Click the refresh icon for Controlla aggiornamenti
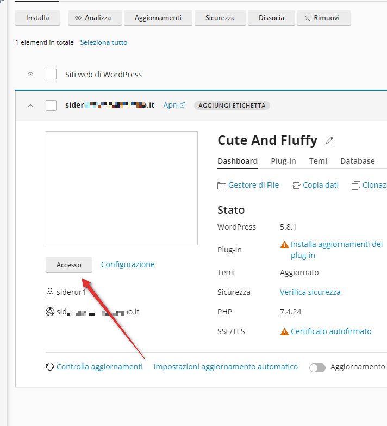 pos(50,367)
